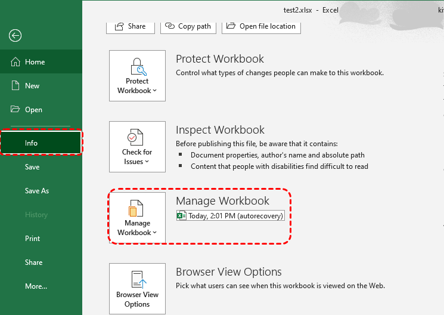Open Browser View Options
The width and height of the screenshot is (444, 315).
137,289
